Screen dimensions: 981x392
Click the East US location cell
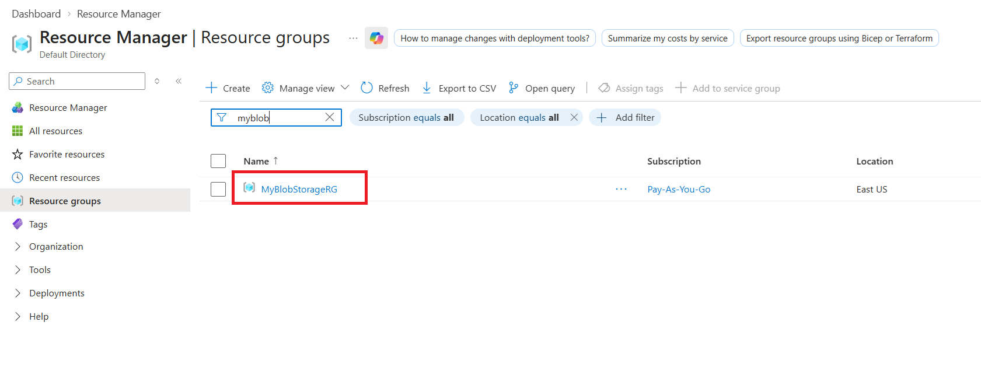coord(872,189)
